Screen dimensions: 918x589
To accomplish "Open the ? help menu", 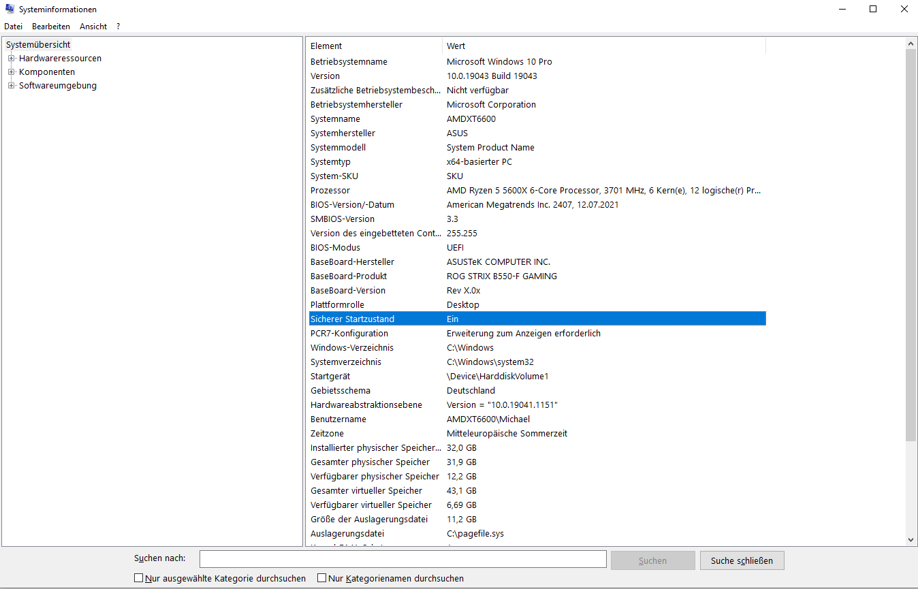I will tap(118, 27).
